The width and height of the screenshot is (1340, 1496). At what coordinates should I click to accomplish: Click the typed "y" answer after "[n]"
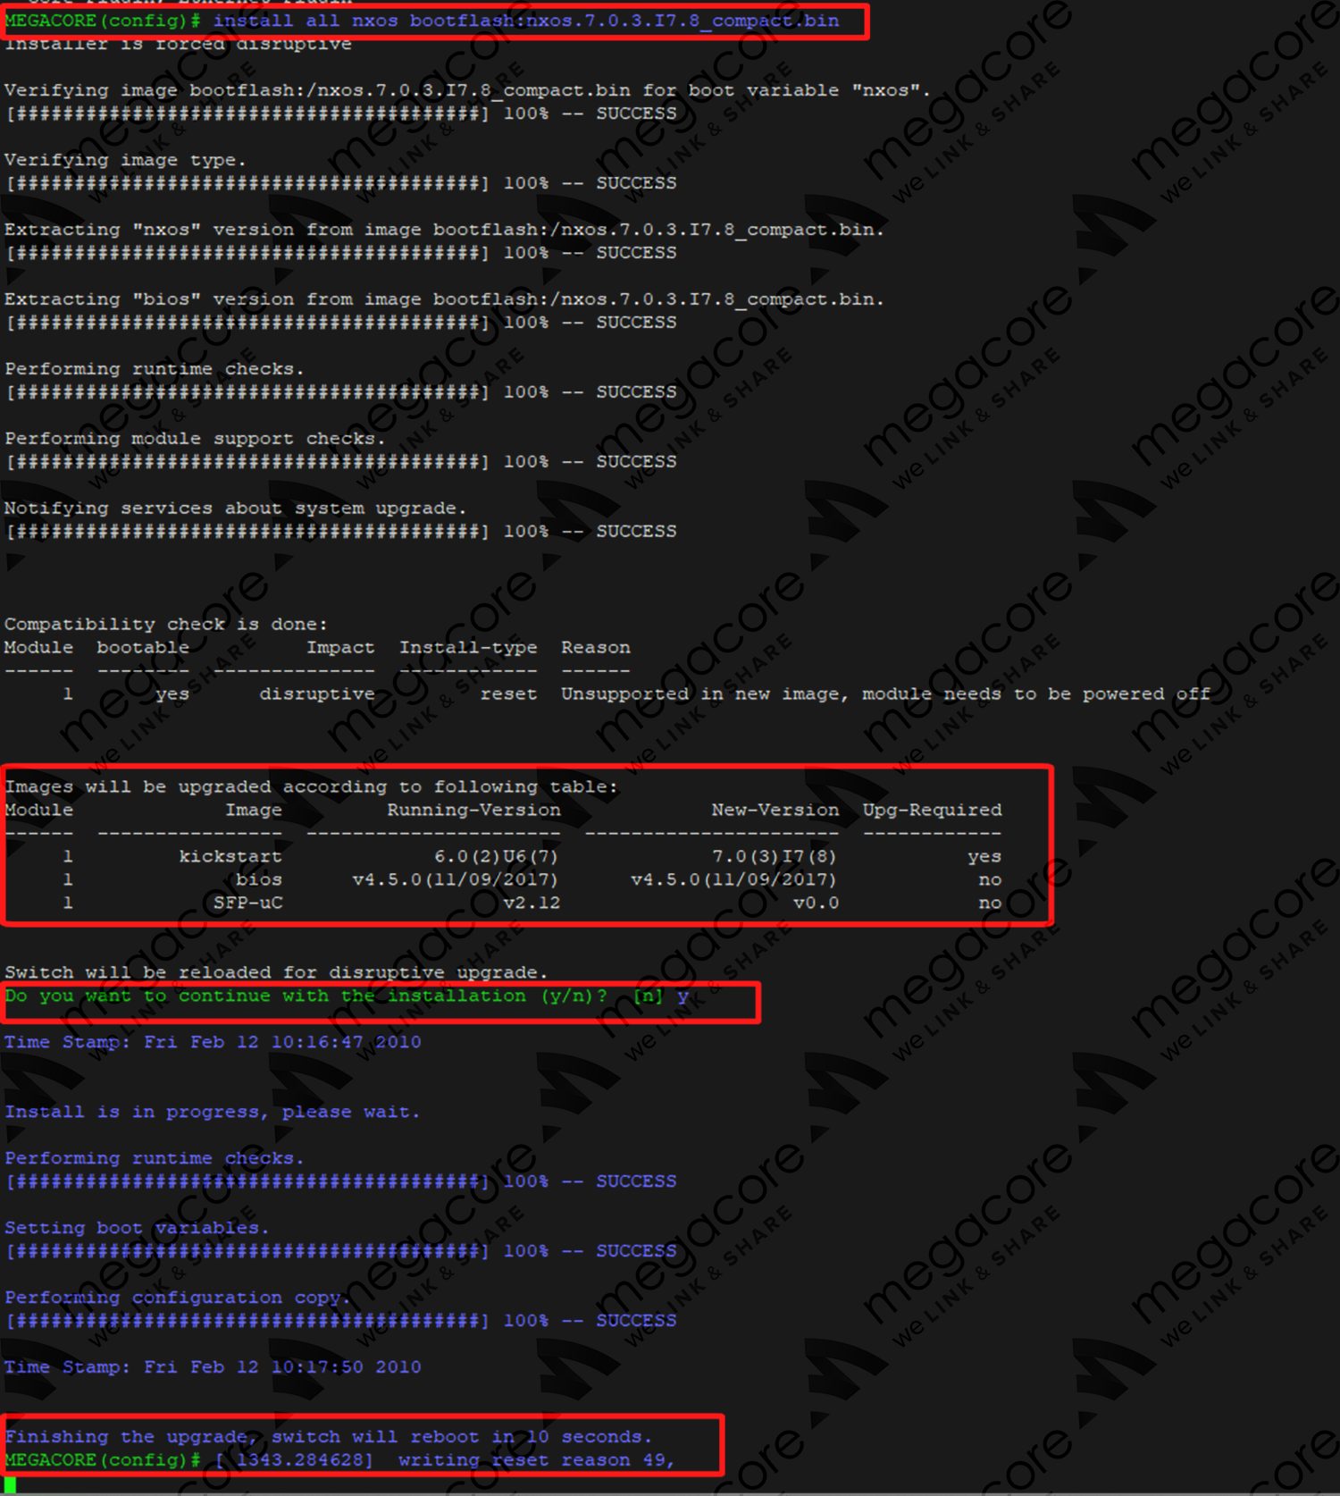tap(683, 998)
